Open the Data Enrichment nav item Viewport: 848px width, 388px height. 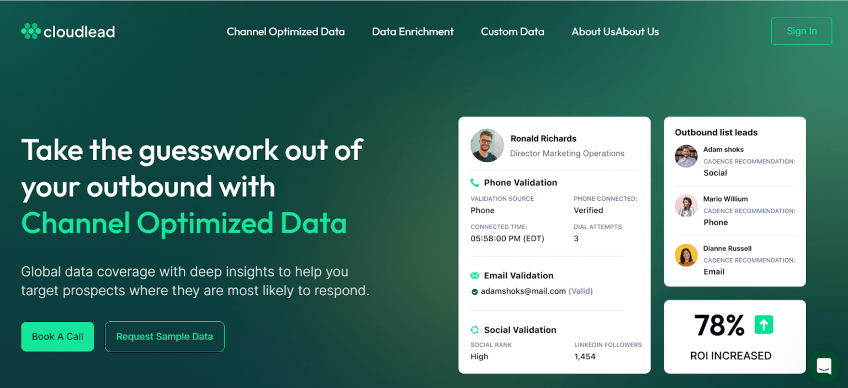pyautogui.click(x=412, y=31)
